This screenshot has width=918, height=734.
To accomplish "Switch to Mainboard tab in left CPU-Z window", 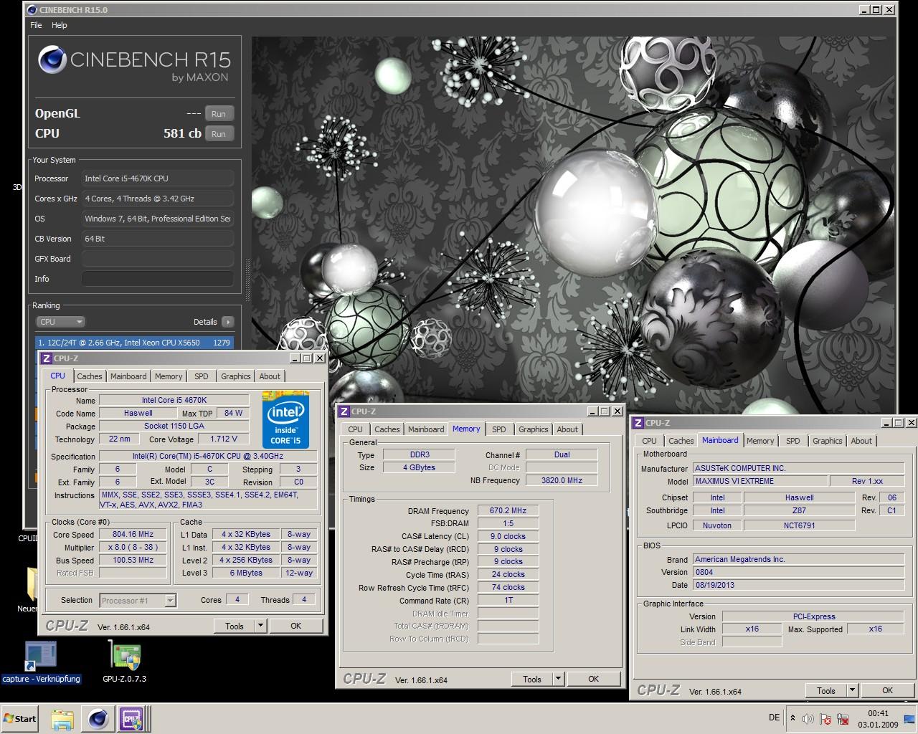I will coord(128,376).
